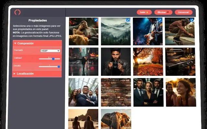
Task: Adjust the Calidad slider
Action: pyautogui.click(x=49, y=59)
